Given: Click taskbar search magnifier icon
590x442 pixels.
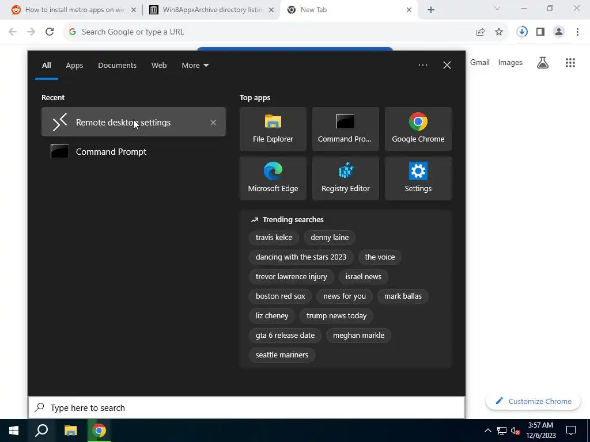Looking at the screenshot, I should coord(41,430).
